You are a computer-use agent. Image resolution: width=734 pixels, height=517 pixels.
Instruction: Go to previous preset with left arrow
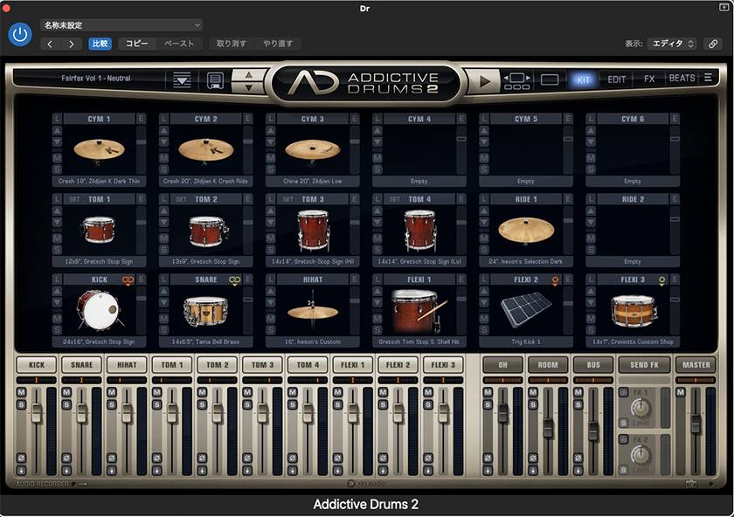51,44
